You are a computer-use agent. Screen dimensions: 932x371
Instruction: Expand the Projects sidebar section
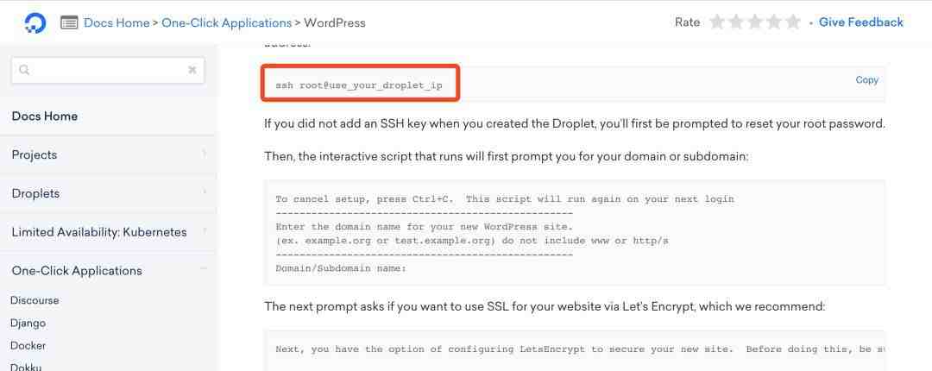coord(204,154)
